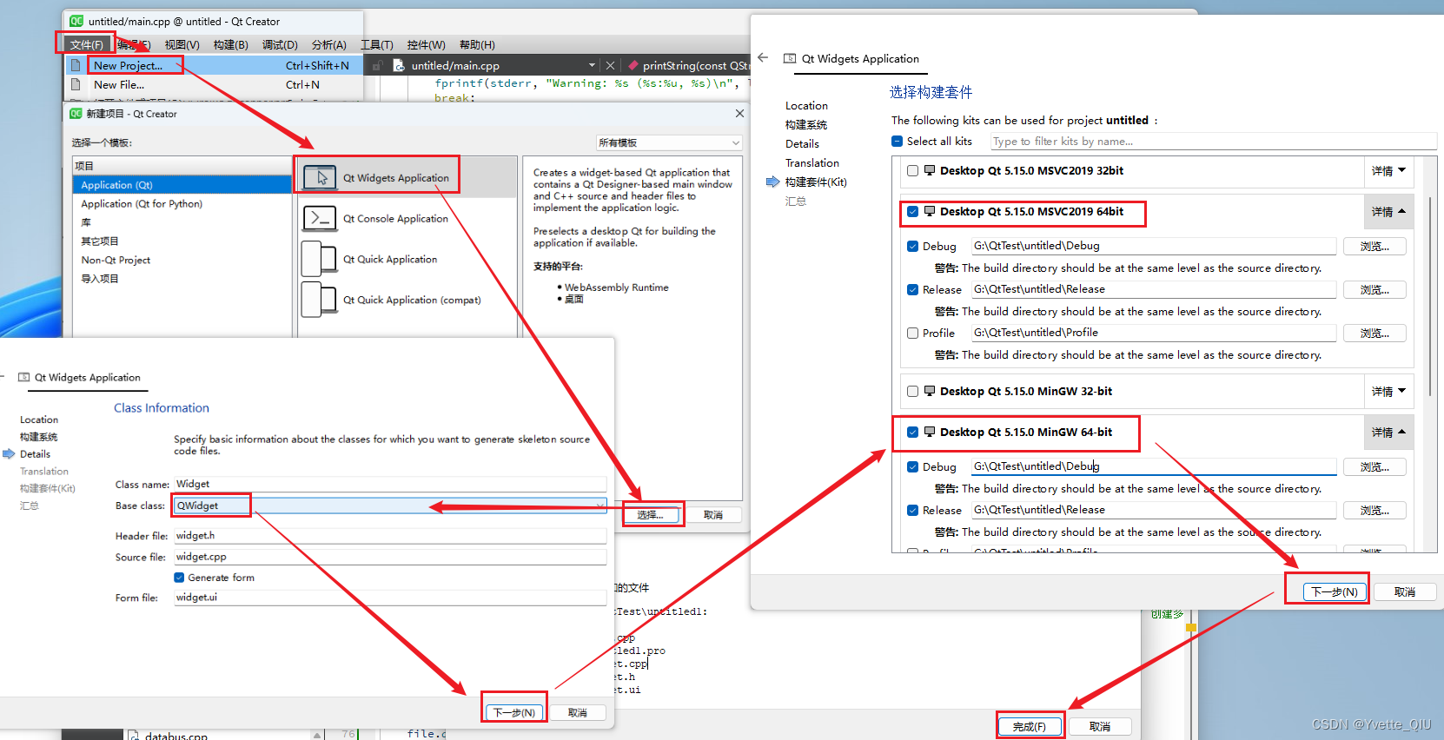The image size is (1444, 740).
Task: Select the Qt Quick Application template icon
Action: coord(319,259)
